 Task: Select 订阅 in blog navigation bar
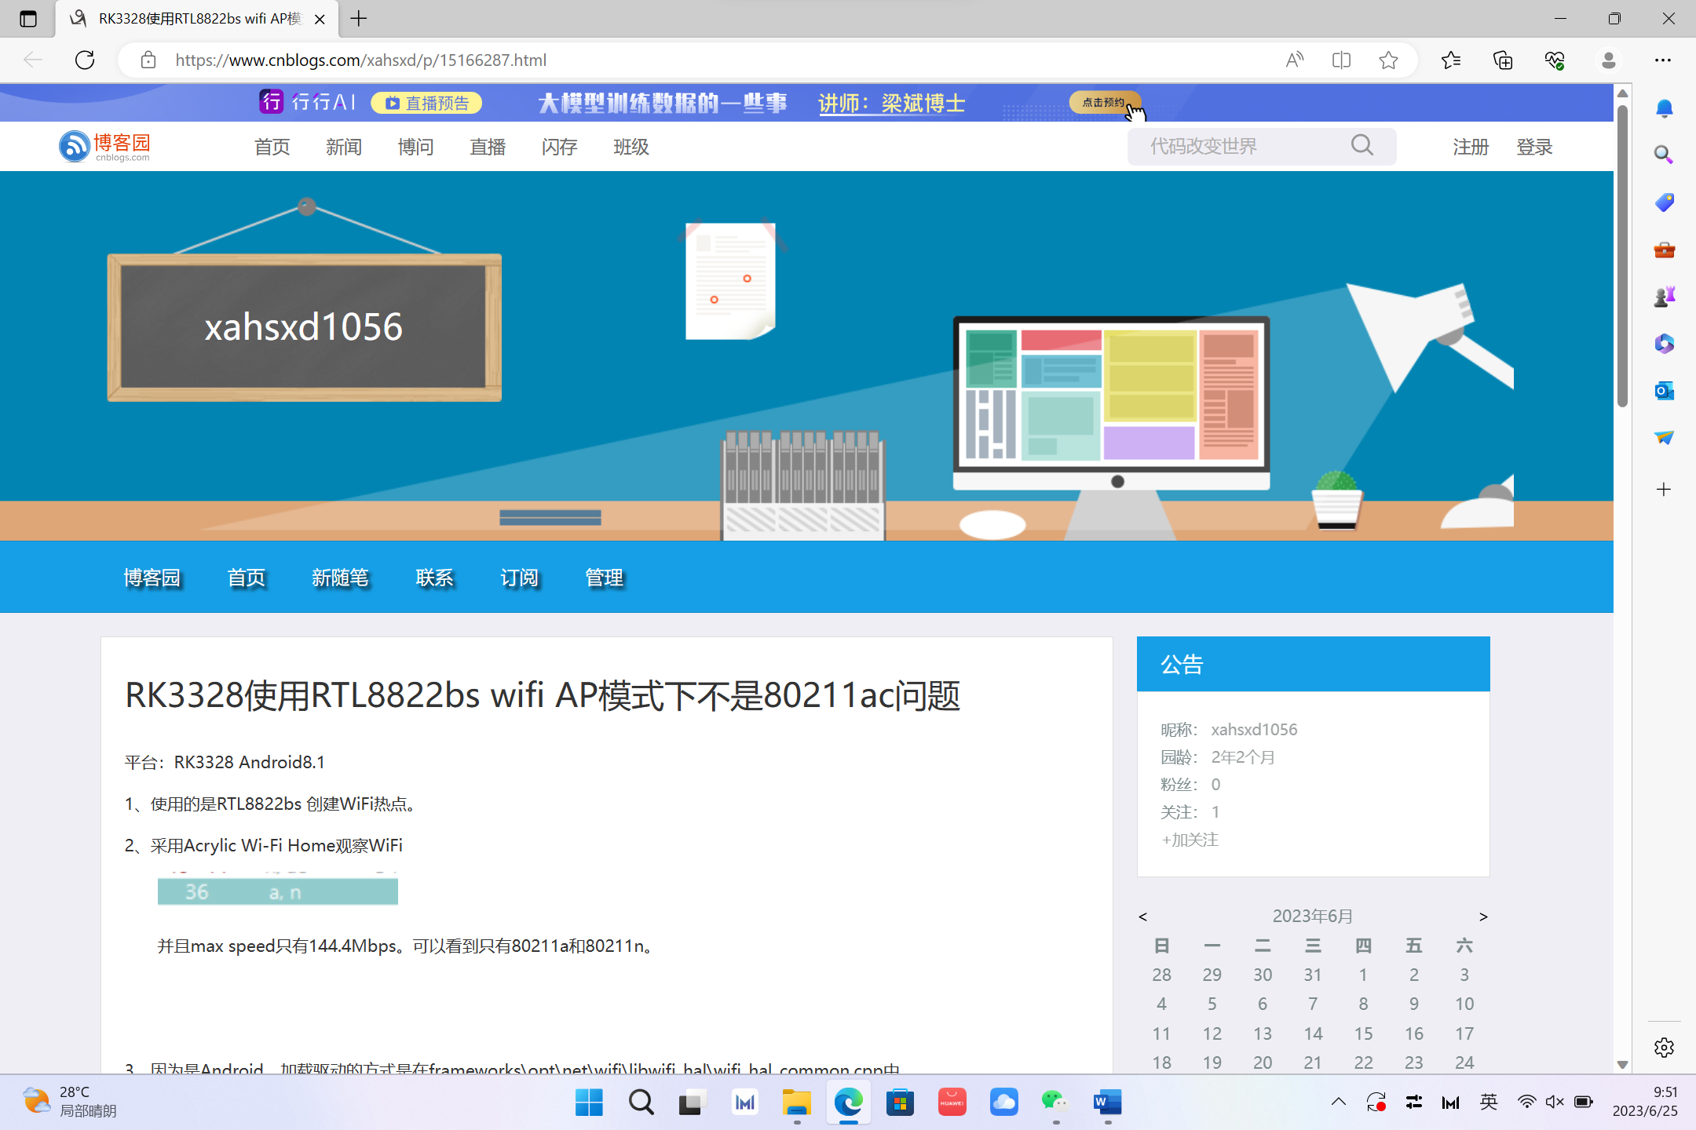pyautogui.click(x=519, y=578)
